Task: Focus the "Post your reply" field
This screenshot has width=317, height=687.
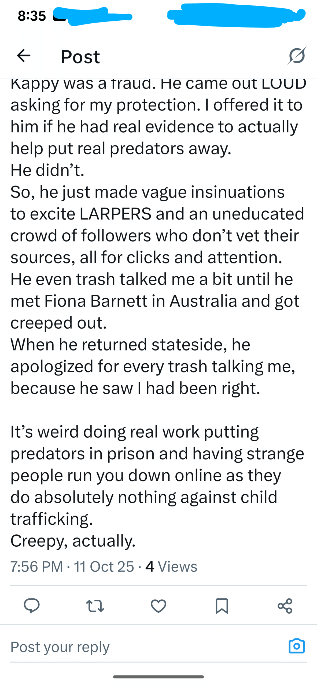Action: [134, 646]
